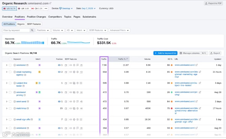Click the Traffic trend line chart
This screenshot has width=226, height=139.
[x=79, y=43]
